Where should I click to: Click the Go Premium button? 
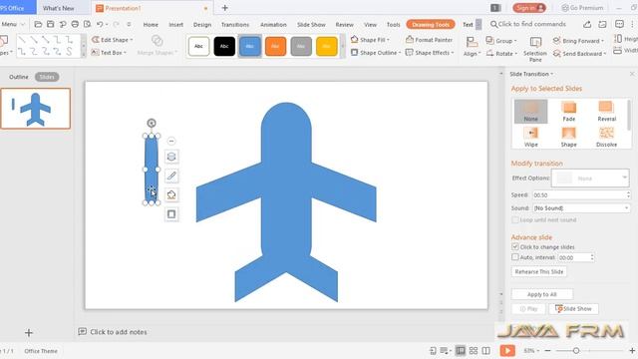(x=582, y=8)
